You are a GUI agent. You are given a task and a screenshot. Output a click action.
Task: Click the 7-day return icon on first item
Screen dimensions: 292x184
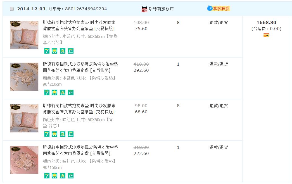pos(47,51)
